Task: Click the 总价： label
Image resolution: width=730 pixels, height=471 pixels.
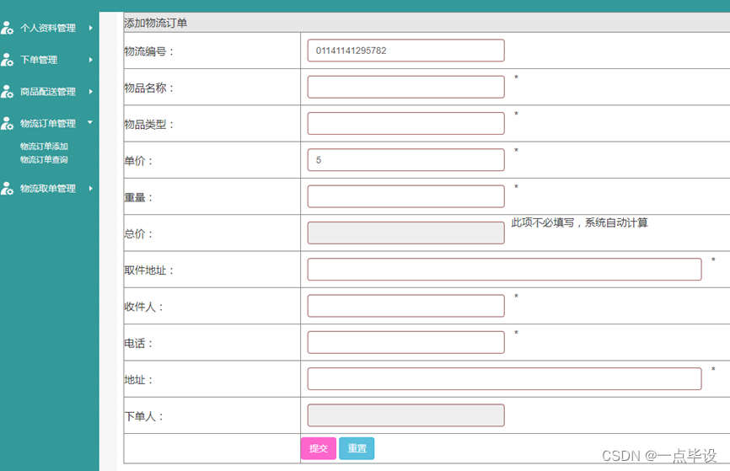Action: (138, 233)
